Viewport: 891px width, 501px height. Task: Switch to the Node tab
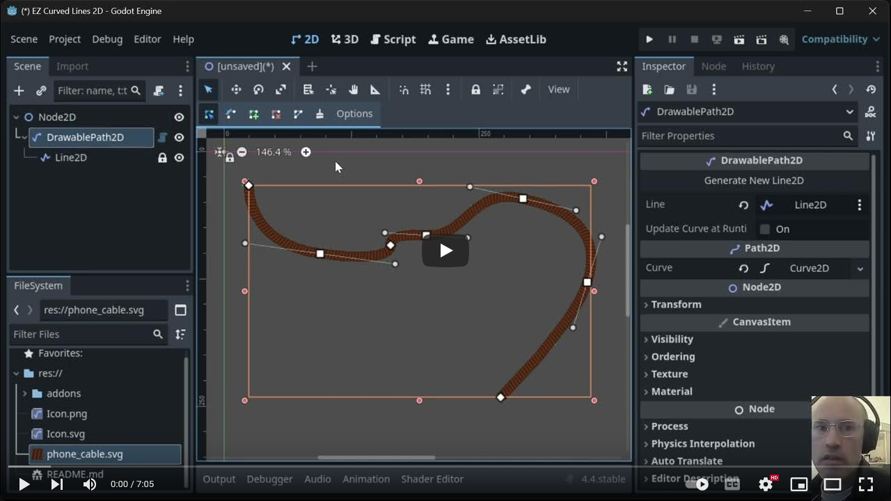713,66
